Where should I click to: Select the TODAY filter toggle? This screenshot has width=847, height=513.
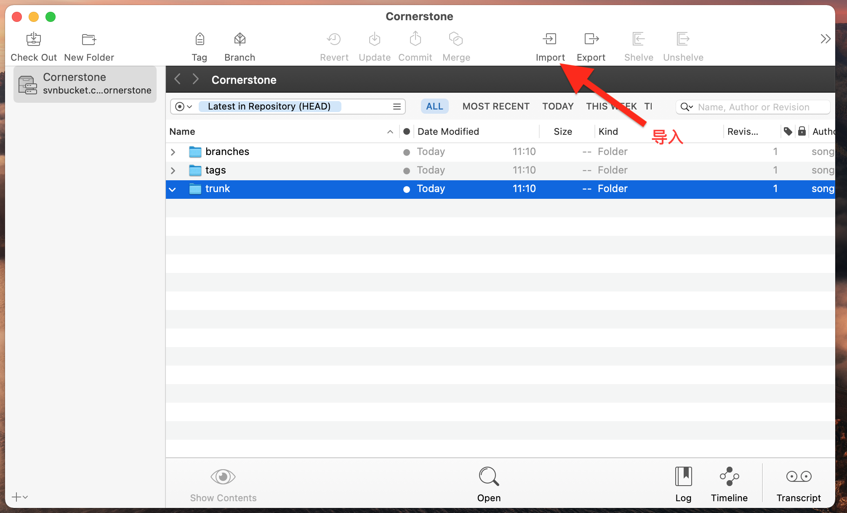pyautogui.click(x=557, y=106)
